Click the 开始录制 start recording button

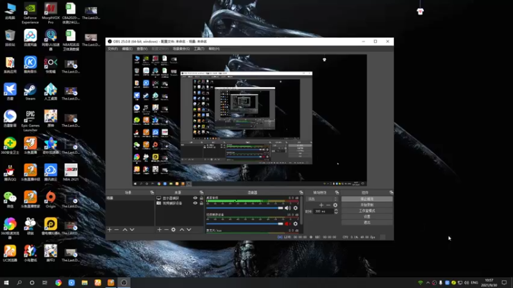[367, 205]
